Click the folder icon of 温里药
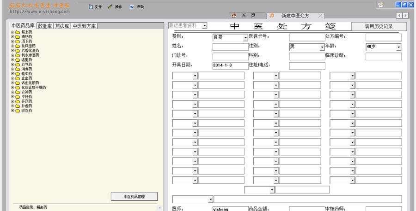The image size is (416, 211). coord(18,60)
